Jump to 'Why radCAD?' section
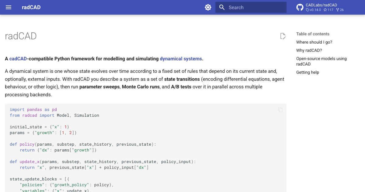Image resolution: width=365 pixels, height=192 pixels. [309, 50]
